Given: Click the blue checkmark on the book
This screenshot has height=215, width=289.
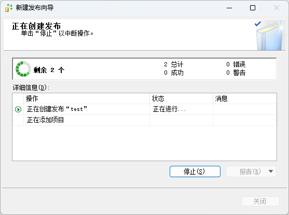Looking at the screenshot, I should (258, 23).
